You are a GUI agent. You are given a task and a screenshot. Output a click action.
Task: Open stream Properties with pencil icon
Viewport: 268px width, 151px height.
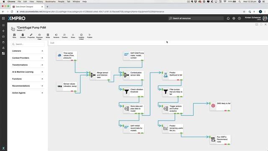click(x=31, y=36)
